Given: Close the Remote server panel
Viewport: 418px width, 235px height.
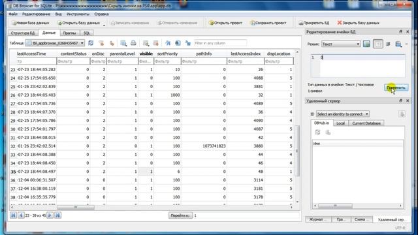Looking at the screenshot, I should [x=408, y=101].
